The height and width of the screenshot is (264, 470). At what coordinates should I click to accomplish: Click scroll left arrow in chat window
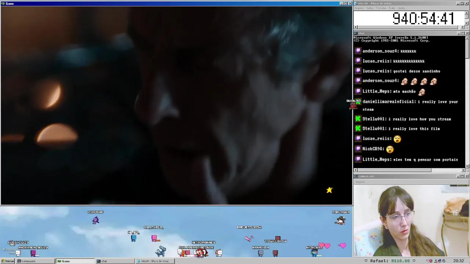(x=355, y=170)
